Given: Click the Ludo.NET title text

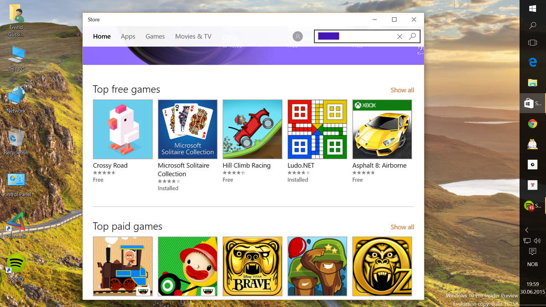Looking at the screenshot, I should [x=301, y=166].
